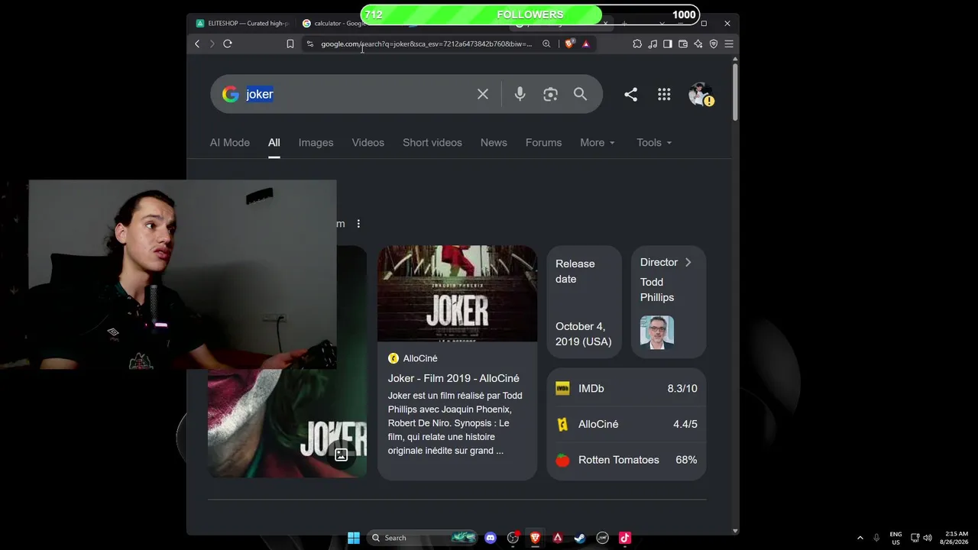Open the large Joker poster image
The image size is (978, 550).
coord(287,424)
